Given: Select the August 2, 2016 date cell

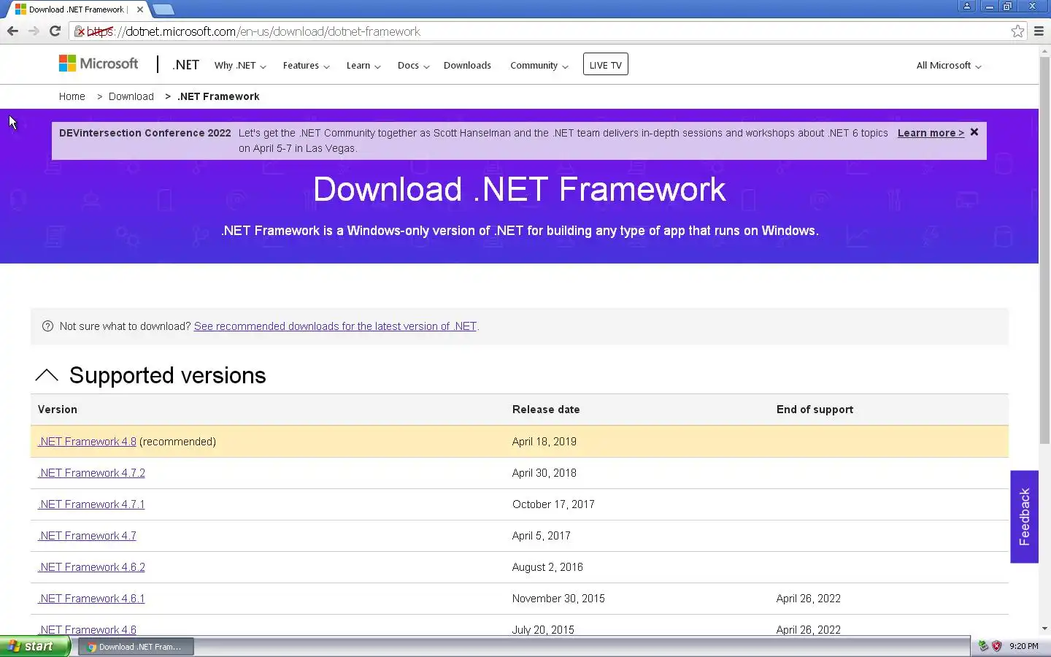Looking at the screenshot, I should pos(547,567).
